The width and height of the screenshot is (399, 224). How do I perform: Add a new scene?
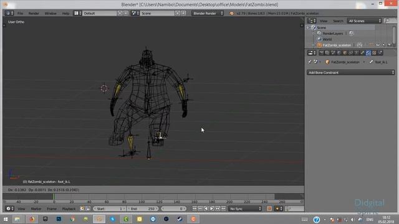point(178,13)
